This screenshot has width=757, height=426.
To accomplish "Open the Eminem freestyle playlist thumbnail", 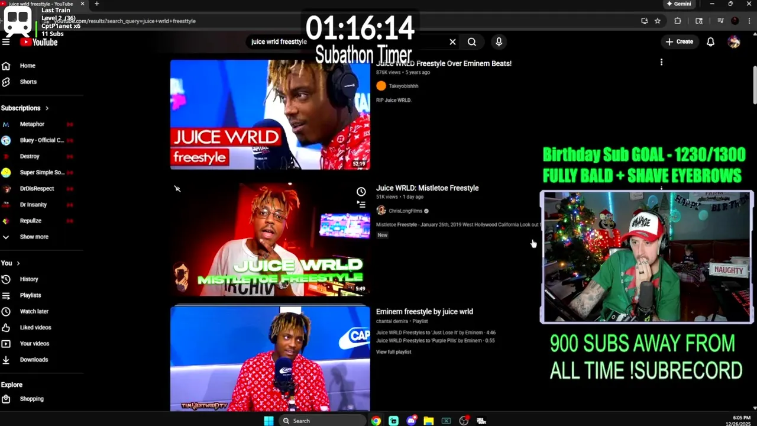I will [270, 359].
